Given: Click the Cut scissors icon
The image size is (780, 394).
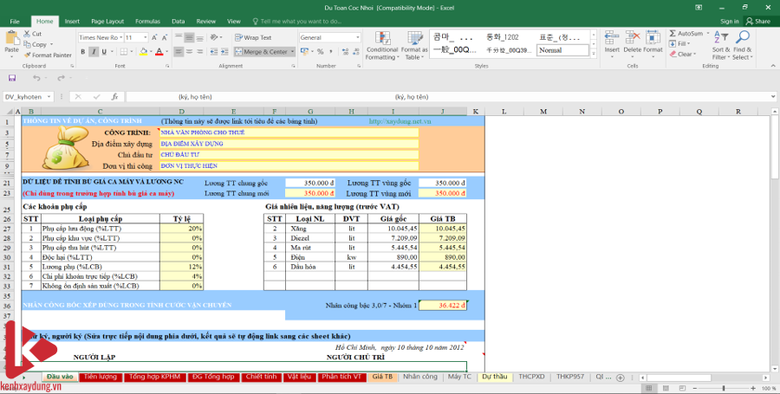Looking at the screenshot, I should [28, 34].
